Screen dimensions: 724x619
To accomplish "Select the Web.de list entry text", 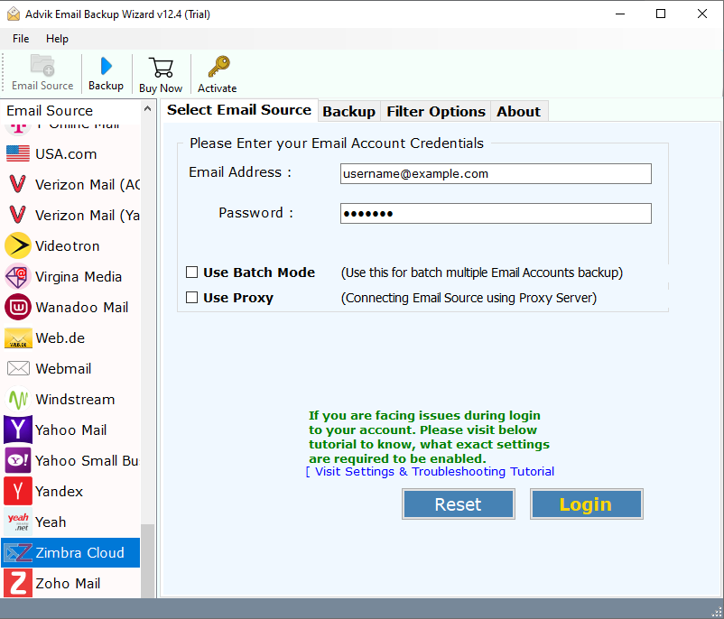I will point(60,338).
